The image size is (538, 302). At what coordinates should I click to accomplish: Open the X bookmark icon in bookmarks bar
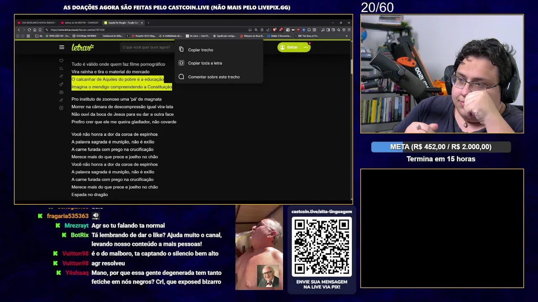point(127,36)
